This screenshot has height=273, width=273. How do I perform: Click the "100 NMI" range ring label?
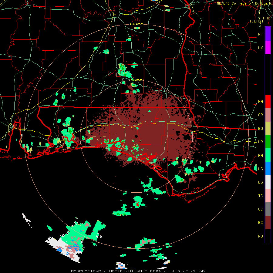coord(136,24)
